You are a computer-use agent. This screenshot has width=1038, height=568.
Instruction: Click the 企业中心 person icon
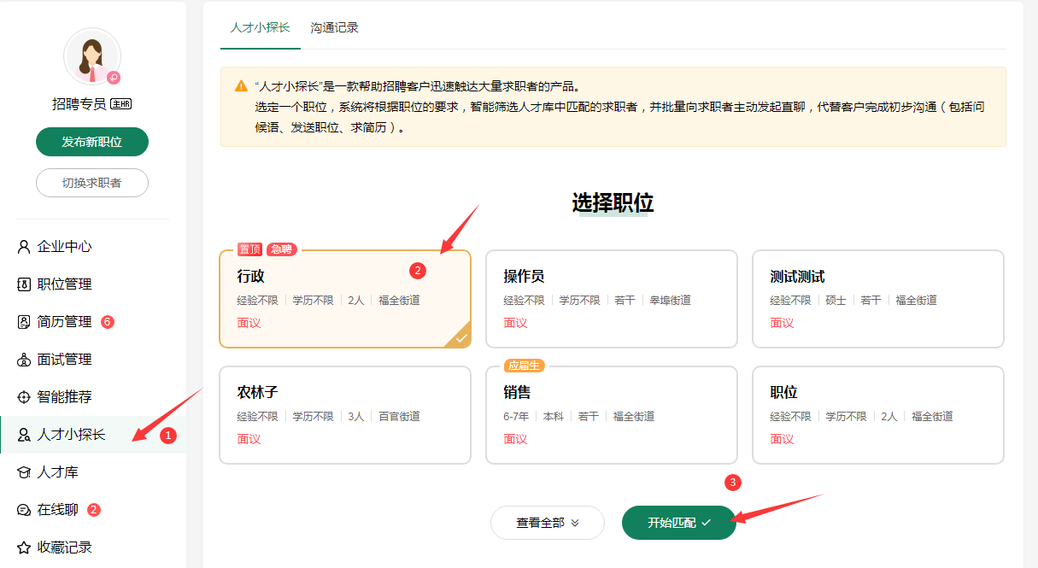[24, 247]
